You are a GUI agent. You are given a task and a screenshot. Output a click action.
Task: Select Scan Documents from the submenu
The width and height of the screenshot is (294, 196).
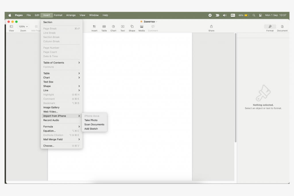pos(94,125)
